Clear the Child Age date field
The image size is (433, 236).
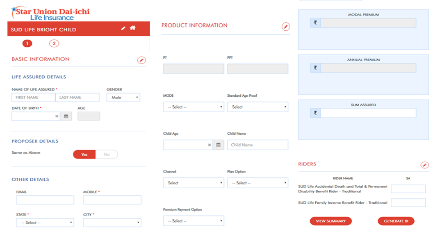click(x=209, y=145)
